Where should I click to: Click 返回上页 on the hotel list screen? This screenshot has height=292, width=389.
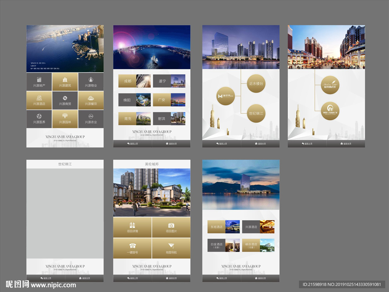pos(221,278)
